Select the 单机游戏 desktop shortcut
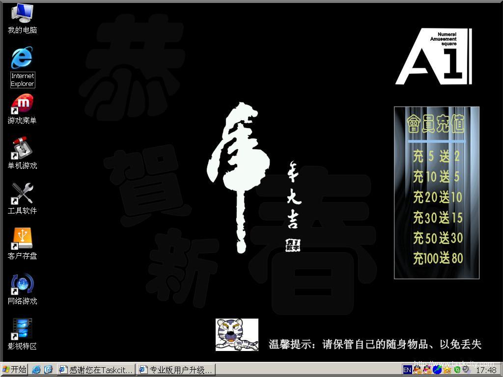503x377 pixels. click(22, 149)
